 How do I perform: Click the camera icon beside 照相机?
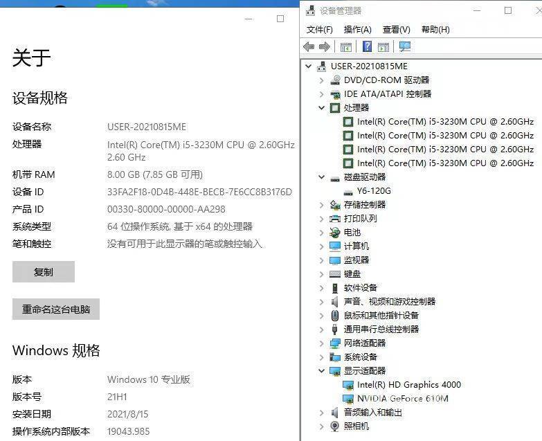click(334, 426)
